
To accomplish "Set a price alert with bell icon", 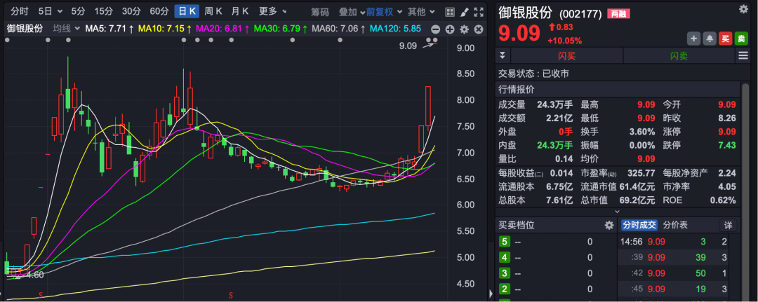I will point(709,39).
